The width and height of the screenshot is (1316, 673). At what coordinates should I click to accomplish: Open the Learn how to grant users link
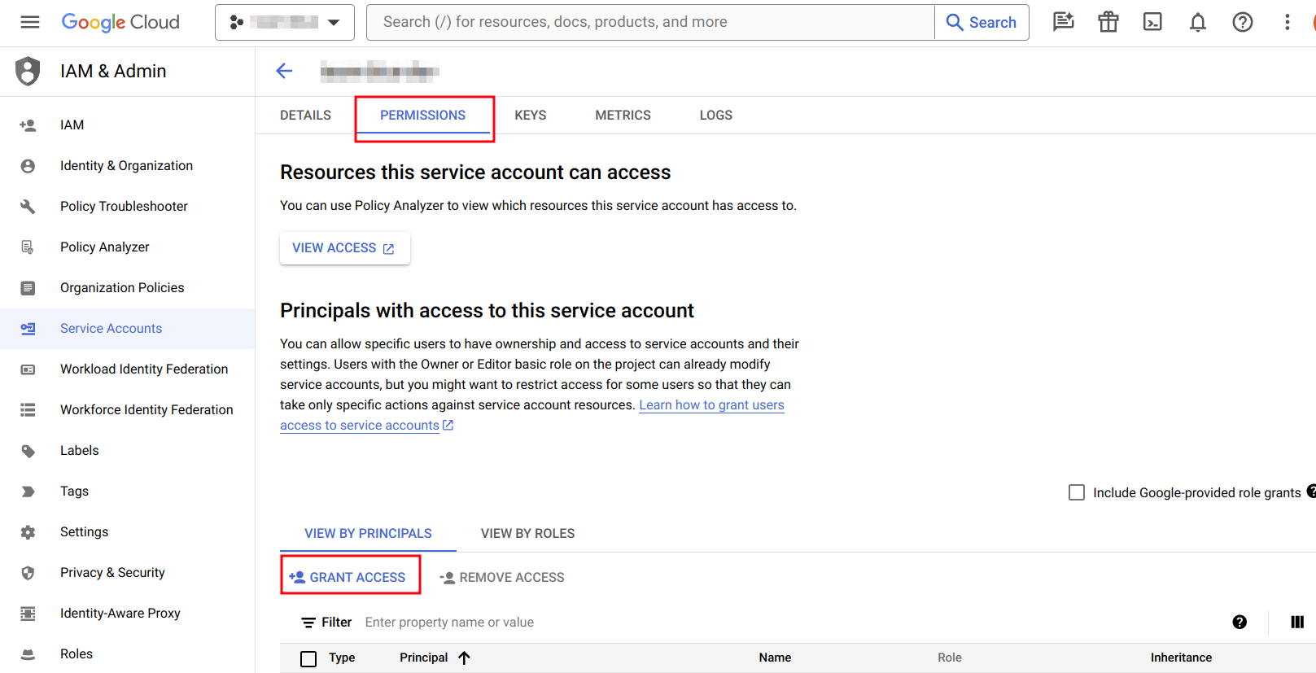[x=711, y=405]
